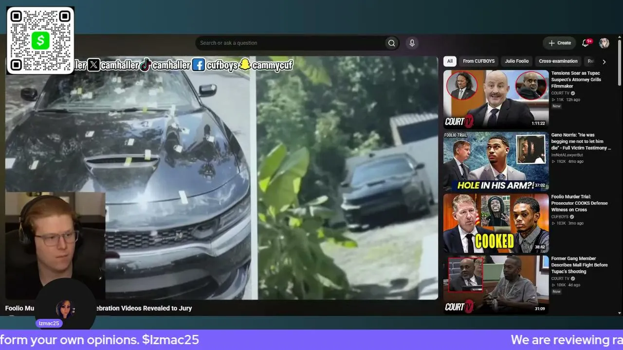Click the '31:09' duration label
Viewport: 623px width, 350px height.
click(x=540, y=309)
